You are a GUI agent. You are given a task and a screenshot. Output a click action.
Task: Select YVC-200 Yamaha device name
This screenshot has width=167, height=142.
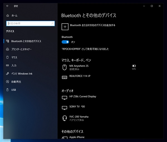pyautogui.click(x=79, y=117)
